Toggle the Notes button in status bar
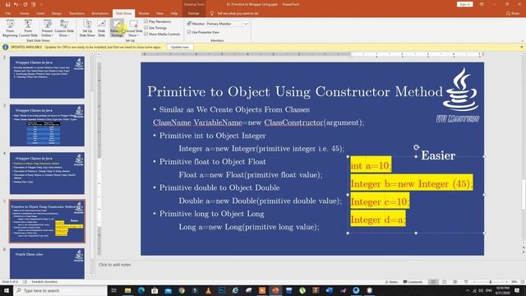526x296 pixels. (x=391, y=282)
